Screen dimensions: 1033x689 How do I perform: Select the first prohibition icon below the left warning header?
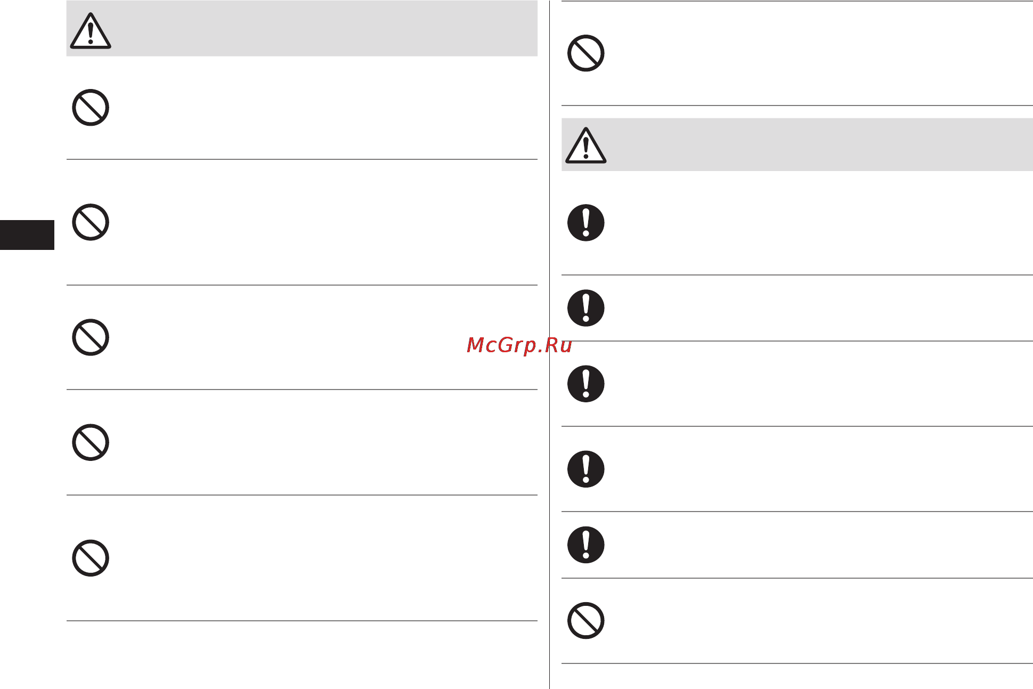click(91, 108)
